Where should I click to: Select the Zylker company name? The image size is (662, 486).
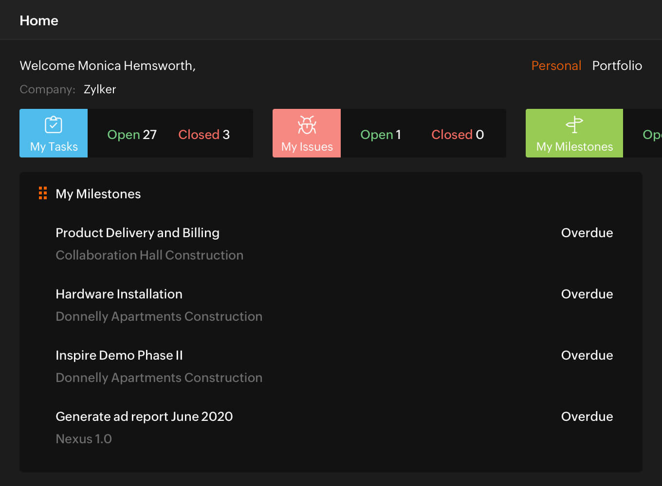(100, 89)
